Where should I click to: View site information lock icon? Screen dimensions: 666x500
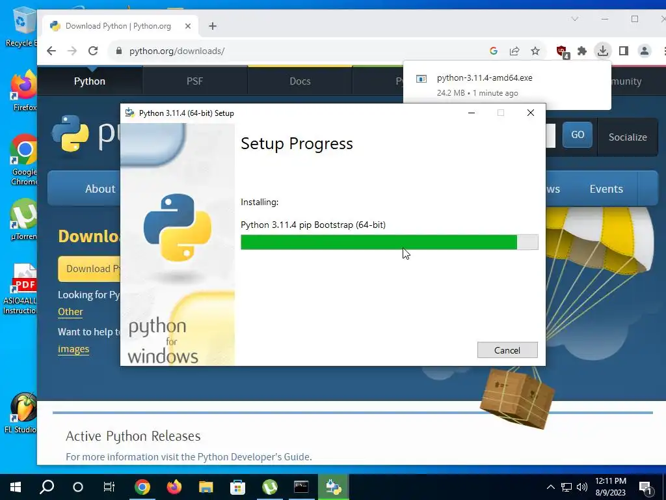click(x=119, y=51)
